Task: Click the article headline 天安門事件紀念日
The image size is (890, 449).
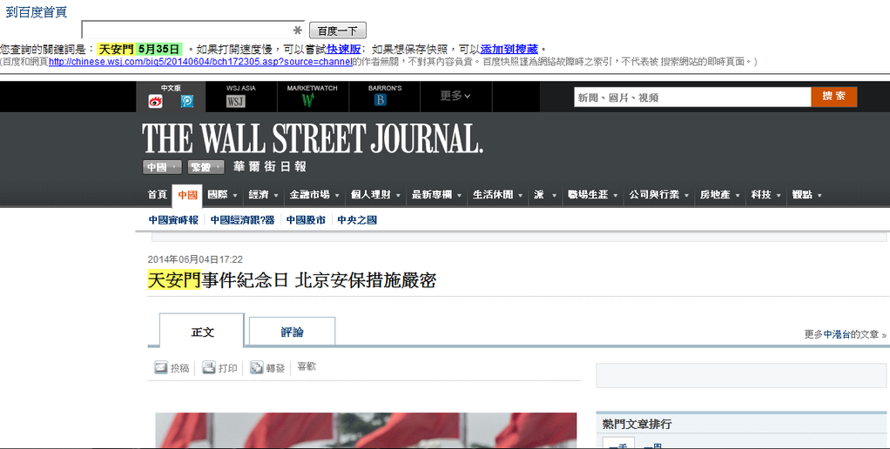Action: (292, 280)
